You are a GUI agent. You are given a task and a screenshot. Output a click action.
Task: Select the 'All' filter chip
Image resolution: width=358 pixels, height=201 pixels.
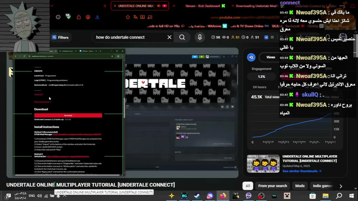[248, 186]
